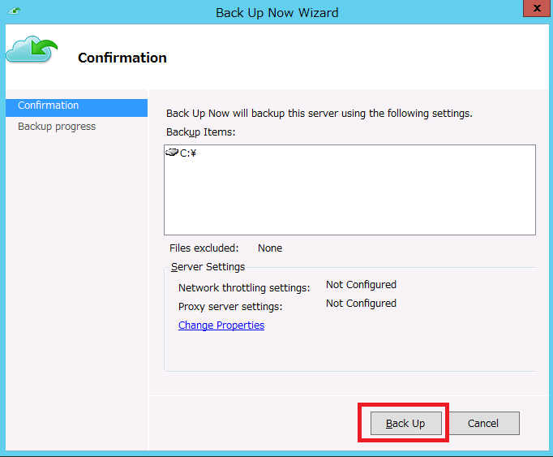Cancel the Back Up Now wizard
The image size is (553, 457).
coord(482,423)
